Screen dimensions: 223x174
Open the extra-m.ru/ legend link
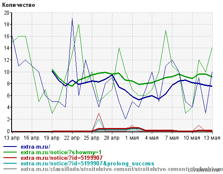tap(36, 147)
